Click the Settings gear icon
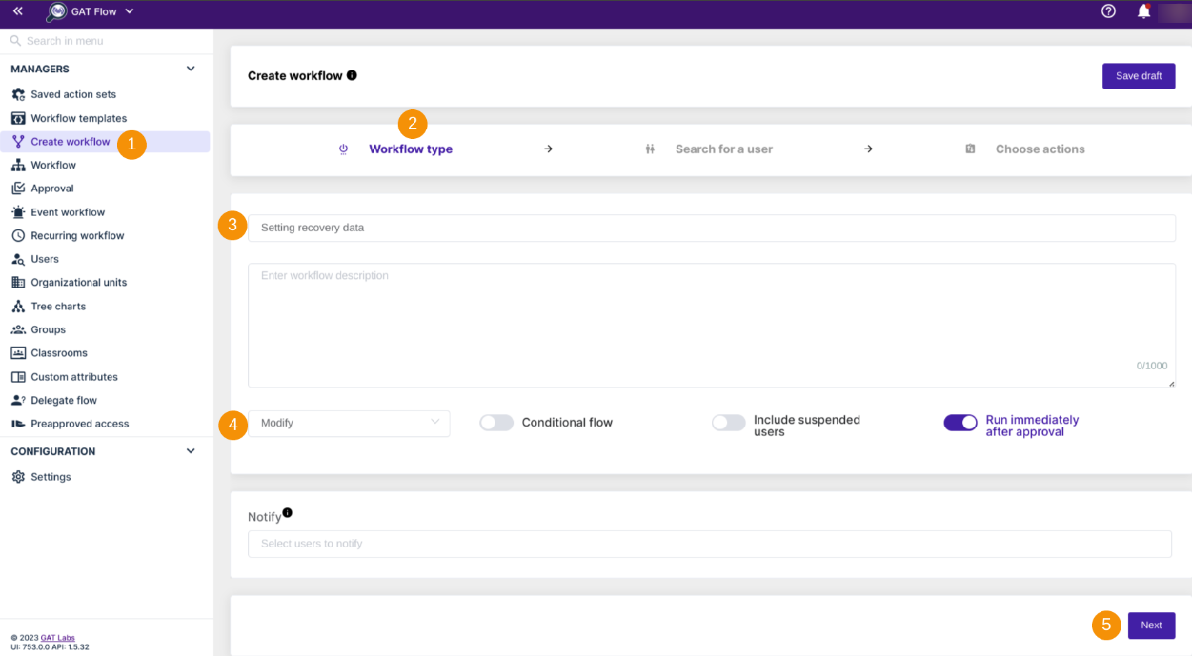This screenshot has height=656, width=1192. tap(18, 477)
